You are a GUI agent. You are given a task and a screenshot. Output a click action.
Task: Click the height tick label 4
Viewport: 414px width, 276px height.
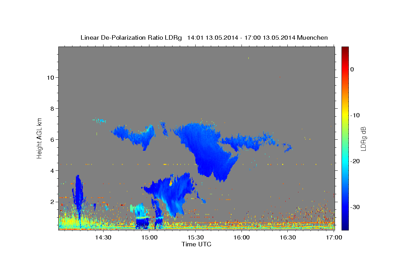pyautogui.click(x=51, y=171)
